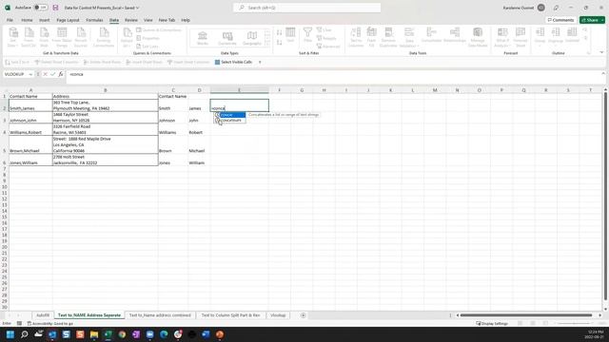Add a new sheet with plus icon

[303, 315]
